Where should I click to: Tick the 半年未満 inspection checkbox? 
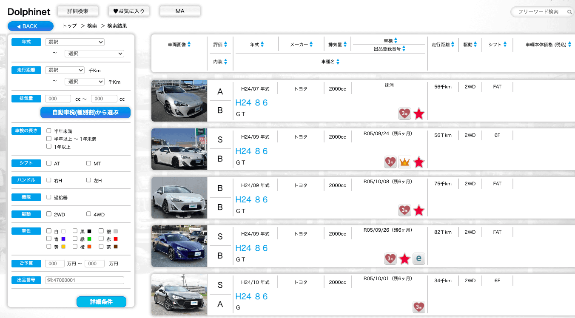tap(49, 131)
